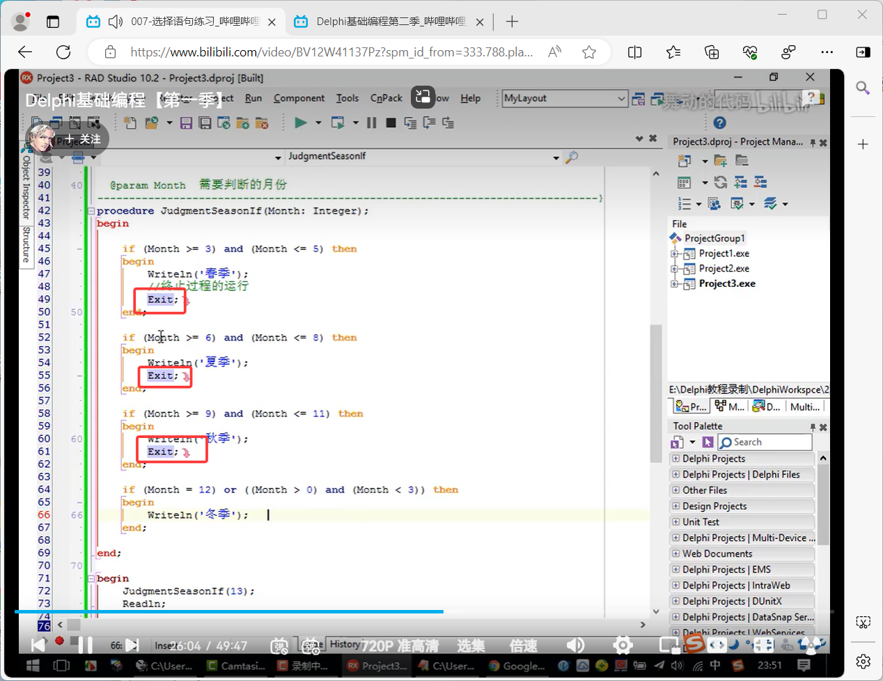Viewport: 883px width, 681px height.
Task: Mute the video player volume
Action: point(575,645)
